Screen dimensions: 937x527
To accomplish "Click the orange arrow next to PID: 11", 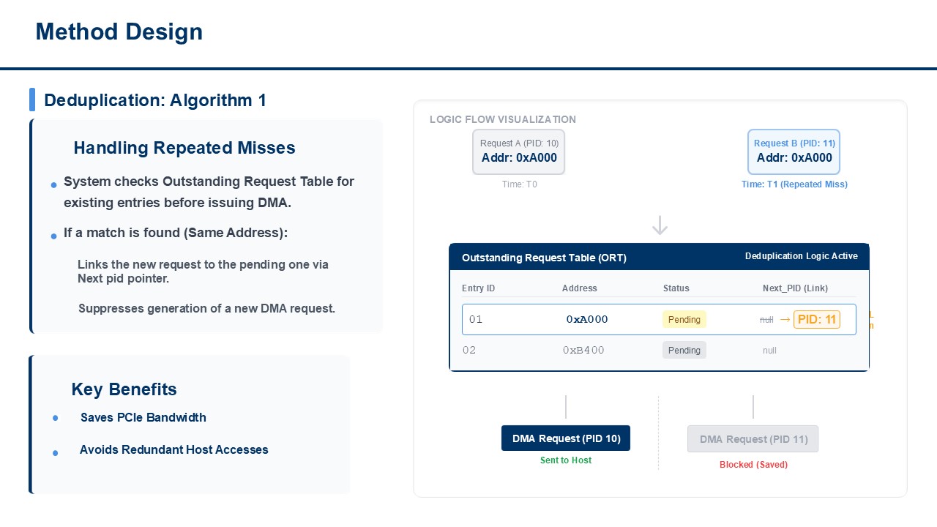I will pos(785,319).
